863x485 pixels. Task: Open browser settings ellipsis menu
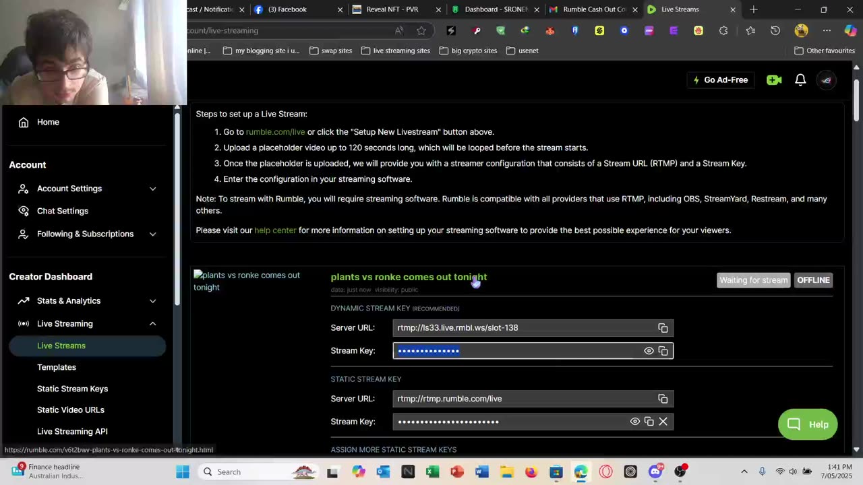tap(827, 30)
